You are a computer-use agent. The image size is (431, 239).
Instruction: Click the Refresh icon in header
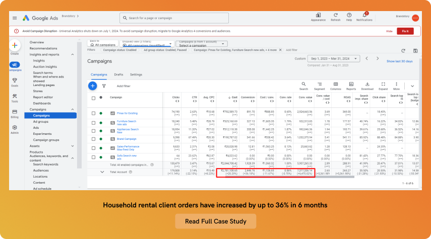click(x=335, y=15)
